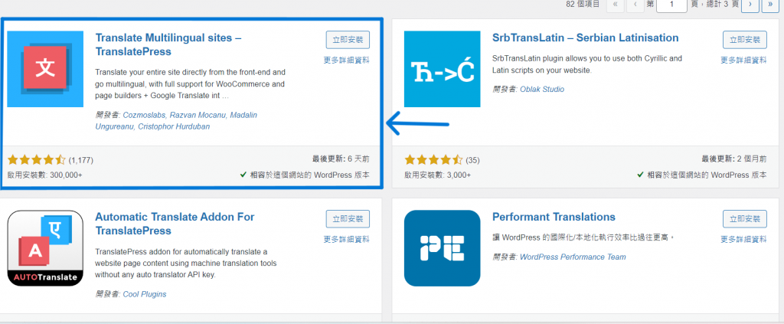View more details for SrbTransLatin
Viewport: 784px width, 324px height.
tap(743, 61)
